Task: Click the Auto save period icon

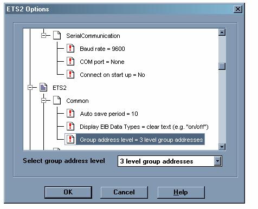Action: point(70,114)
